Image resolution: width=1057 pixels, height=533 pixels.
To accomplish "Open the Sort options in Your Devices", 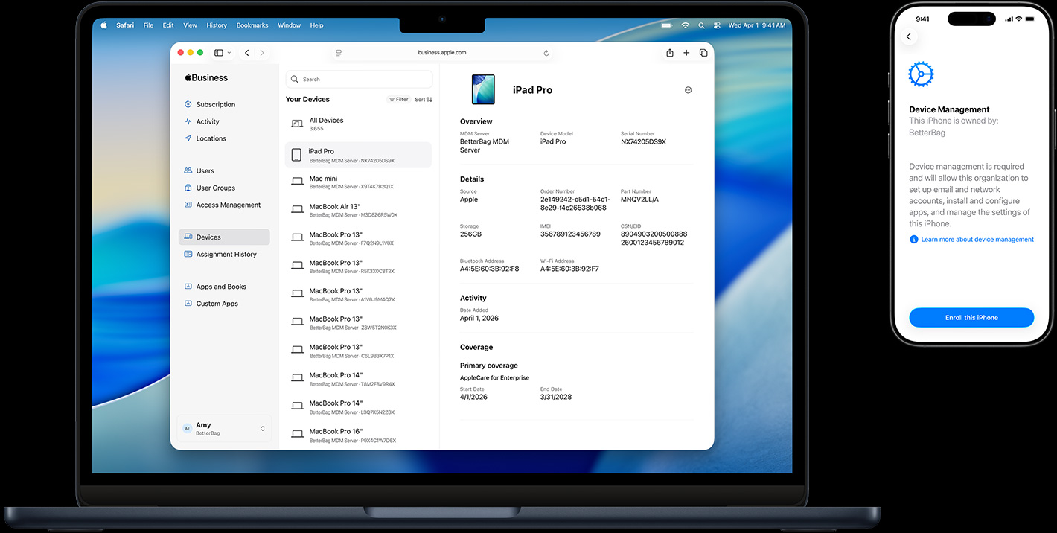I will click(x=423, y=99).
